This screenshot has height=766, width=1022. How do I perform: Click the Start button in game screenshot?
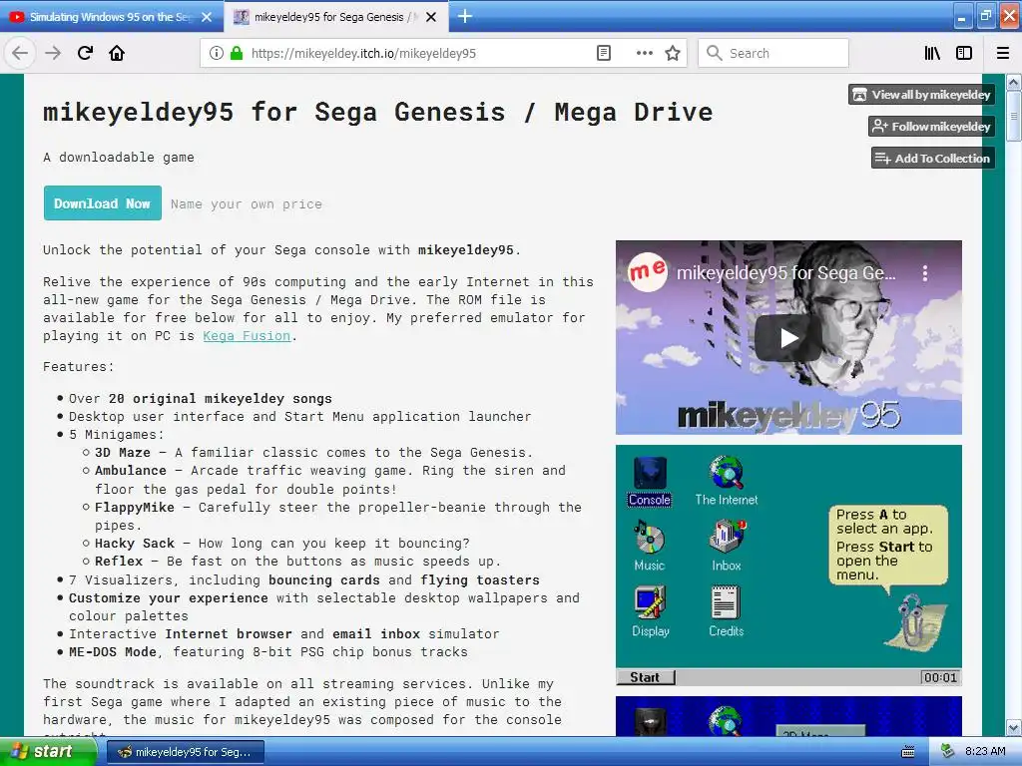[646, 677]
